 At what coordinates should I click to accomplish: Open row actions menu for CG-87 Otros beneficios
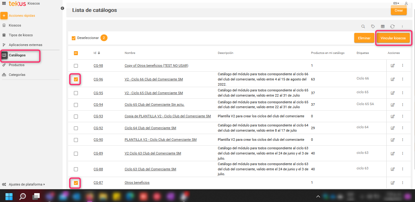point(402,183)
